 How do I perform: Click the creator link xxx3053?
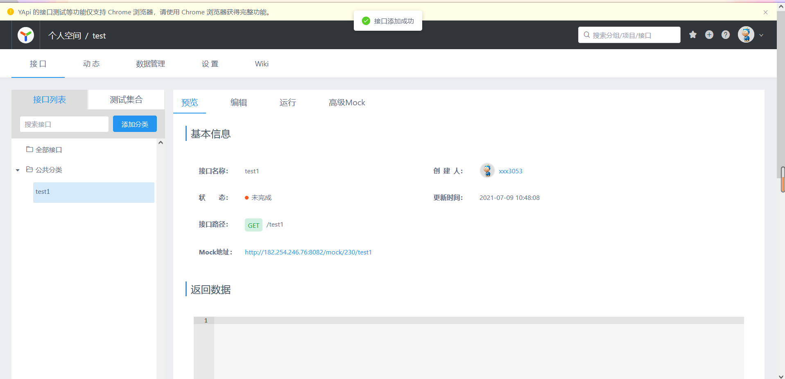pyautogui.click(x=510, y=171)
